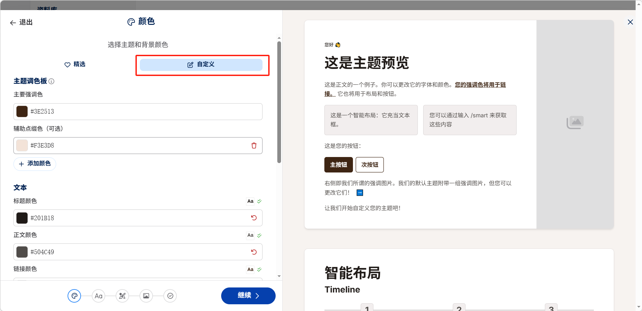Open the primary accent color swatch #3E2513

(x=22, y=112)
